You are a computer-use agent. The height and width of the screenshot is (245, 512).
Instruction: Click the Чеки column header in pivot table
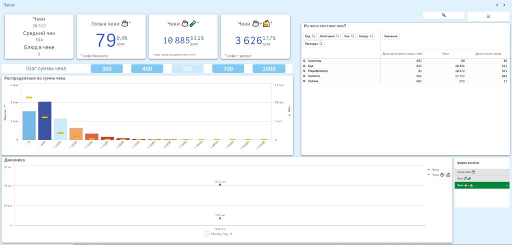tap(445, 53)
